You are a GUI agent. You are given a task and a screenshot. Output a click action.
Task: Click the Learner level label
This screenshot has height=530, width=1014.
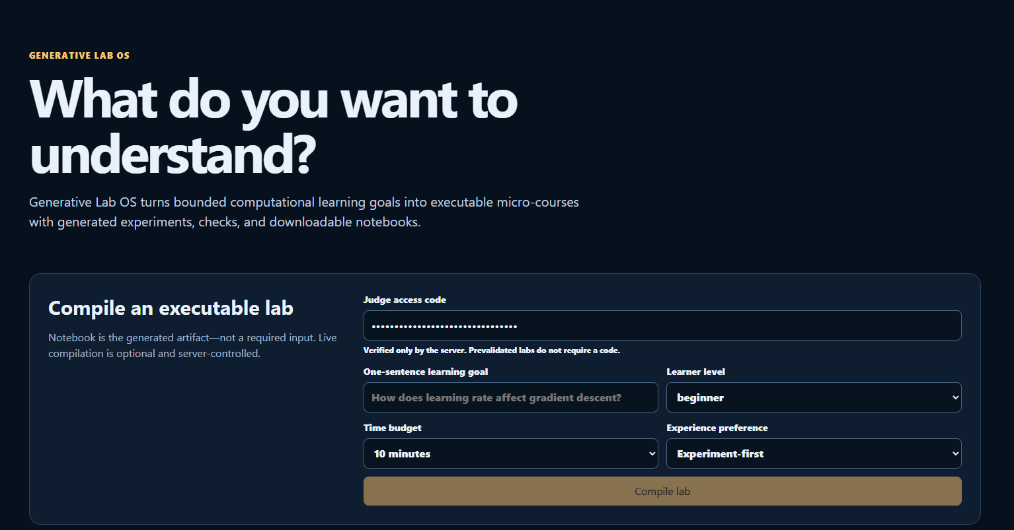[695, 372]
